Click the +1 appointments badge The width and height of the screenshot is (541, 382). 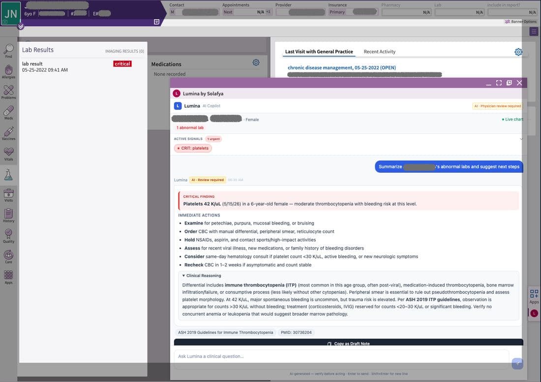tap(268, 12)
